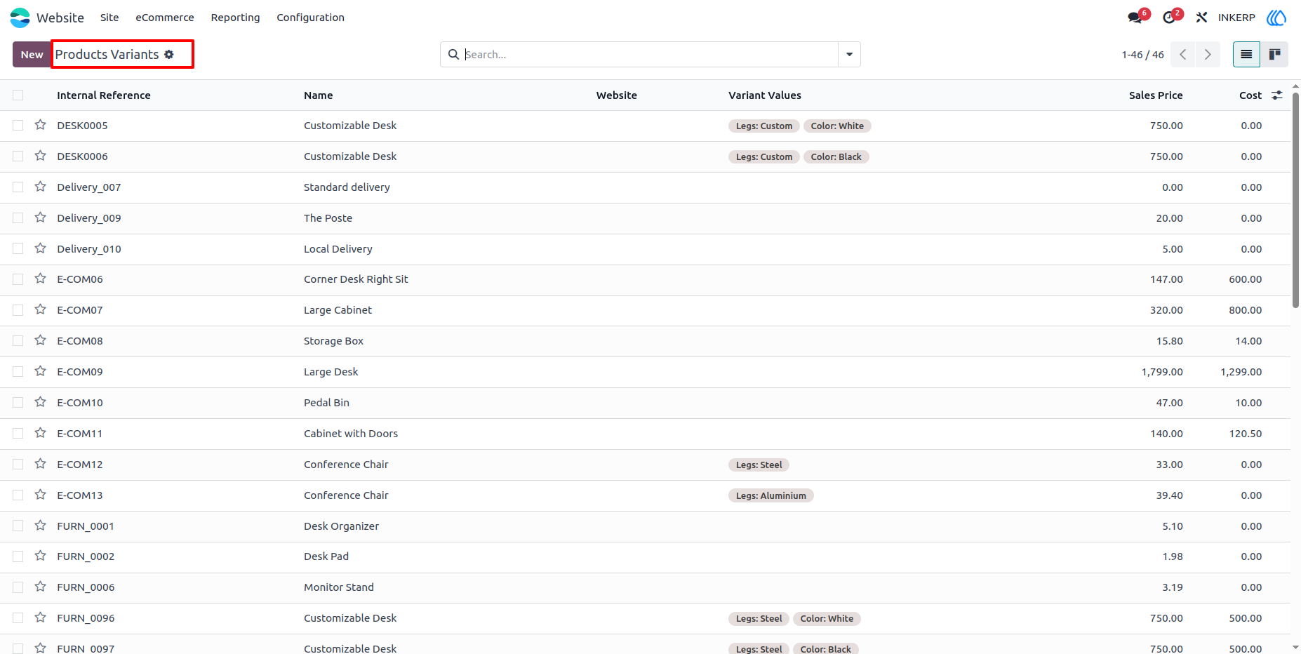Screen dimensions: 1301x654
Task: Mark E-COM09 Large Desk as favorite
Action: 41,371
